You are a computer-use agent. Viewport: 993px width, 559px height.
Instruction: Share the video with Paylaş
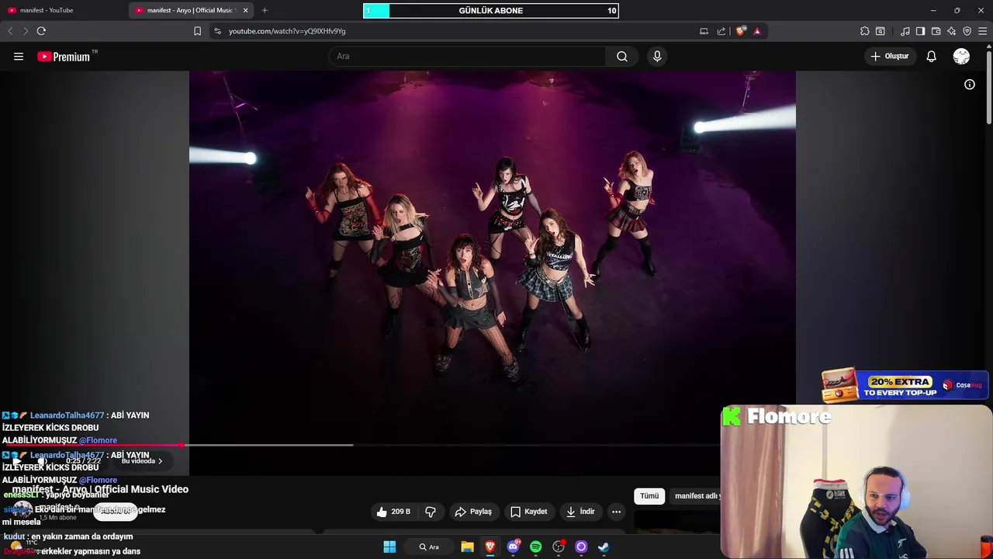[473, 512]
